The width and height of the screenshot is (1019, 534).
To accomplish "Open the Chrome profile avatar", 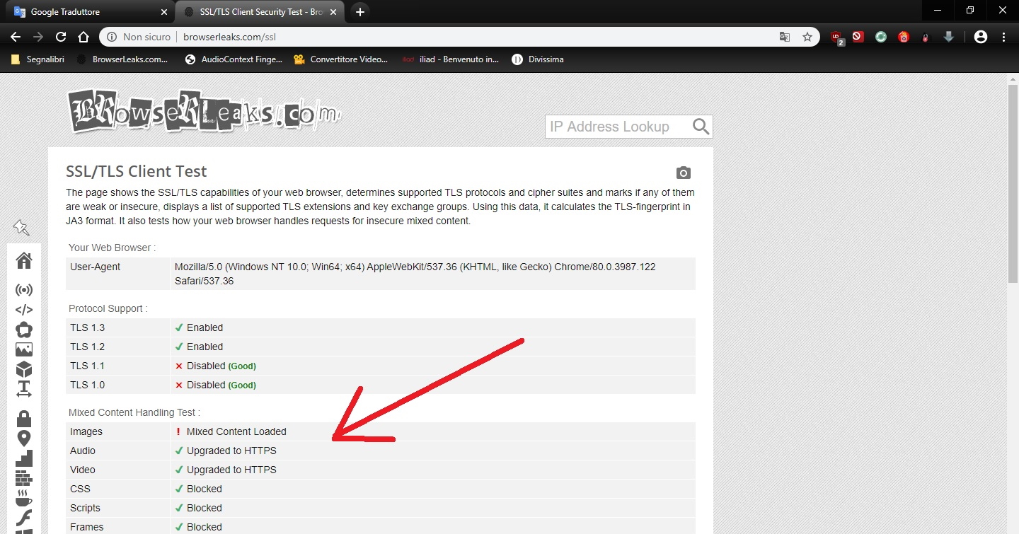I will (980, 37).
